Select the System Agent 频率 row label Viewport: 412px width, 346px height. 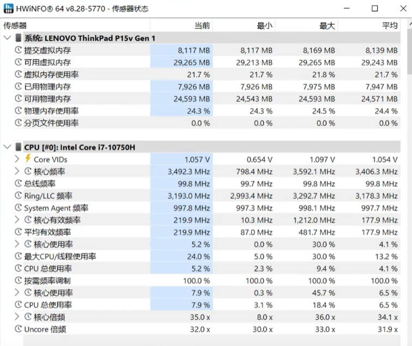tap(56, 208)
